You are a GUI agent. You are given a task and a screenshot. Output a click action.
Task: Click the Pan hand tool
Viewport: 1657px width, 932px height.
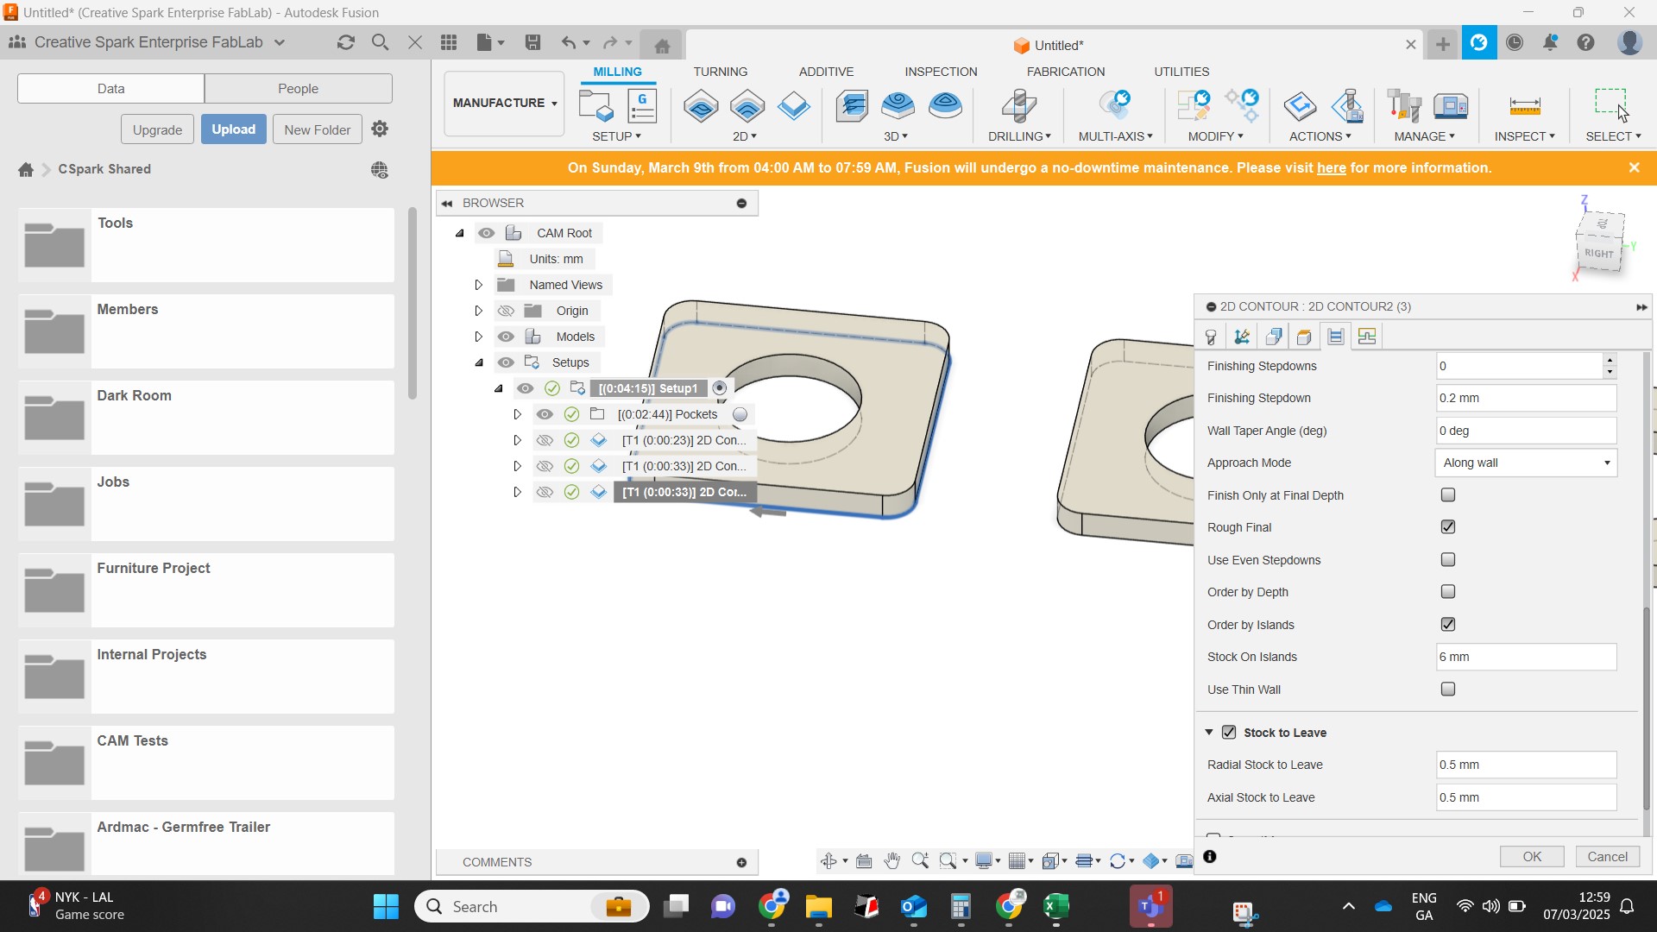(x=892, y=861)
